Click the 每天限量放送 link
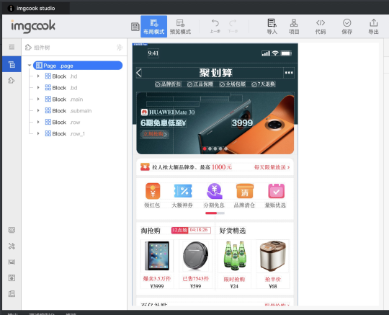 point(272,167)
